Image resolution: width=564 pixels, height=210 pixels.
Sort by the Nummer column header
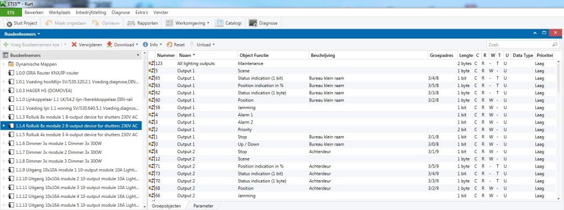coord(166,56)
